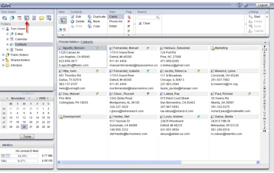Open the Contacts module icon in sidebar

[27, 18]
